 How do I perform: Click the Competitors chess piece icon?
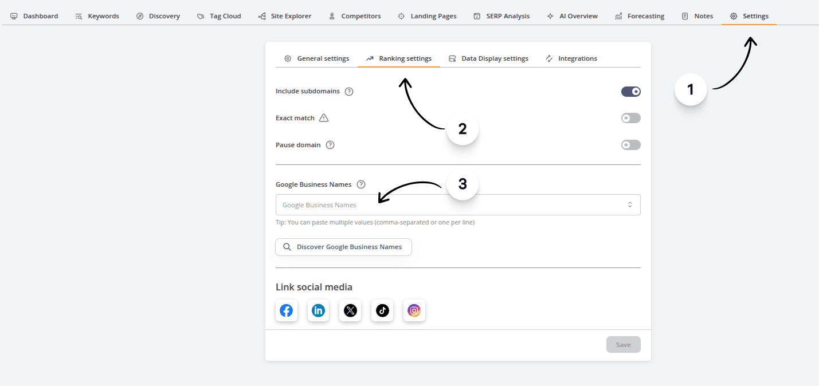coord(332,16)
